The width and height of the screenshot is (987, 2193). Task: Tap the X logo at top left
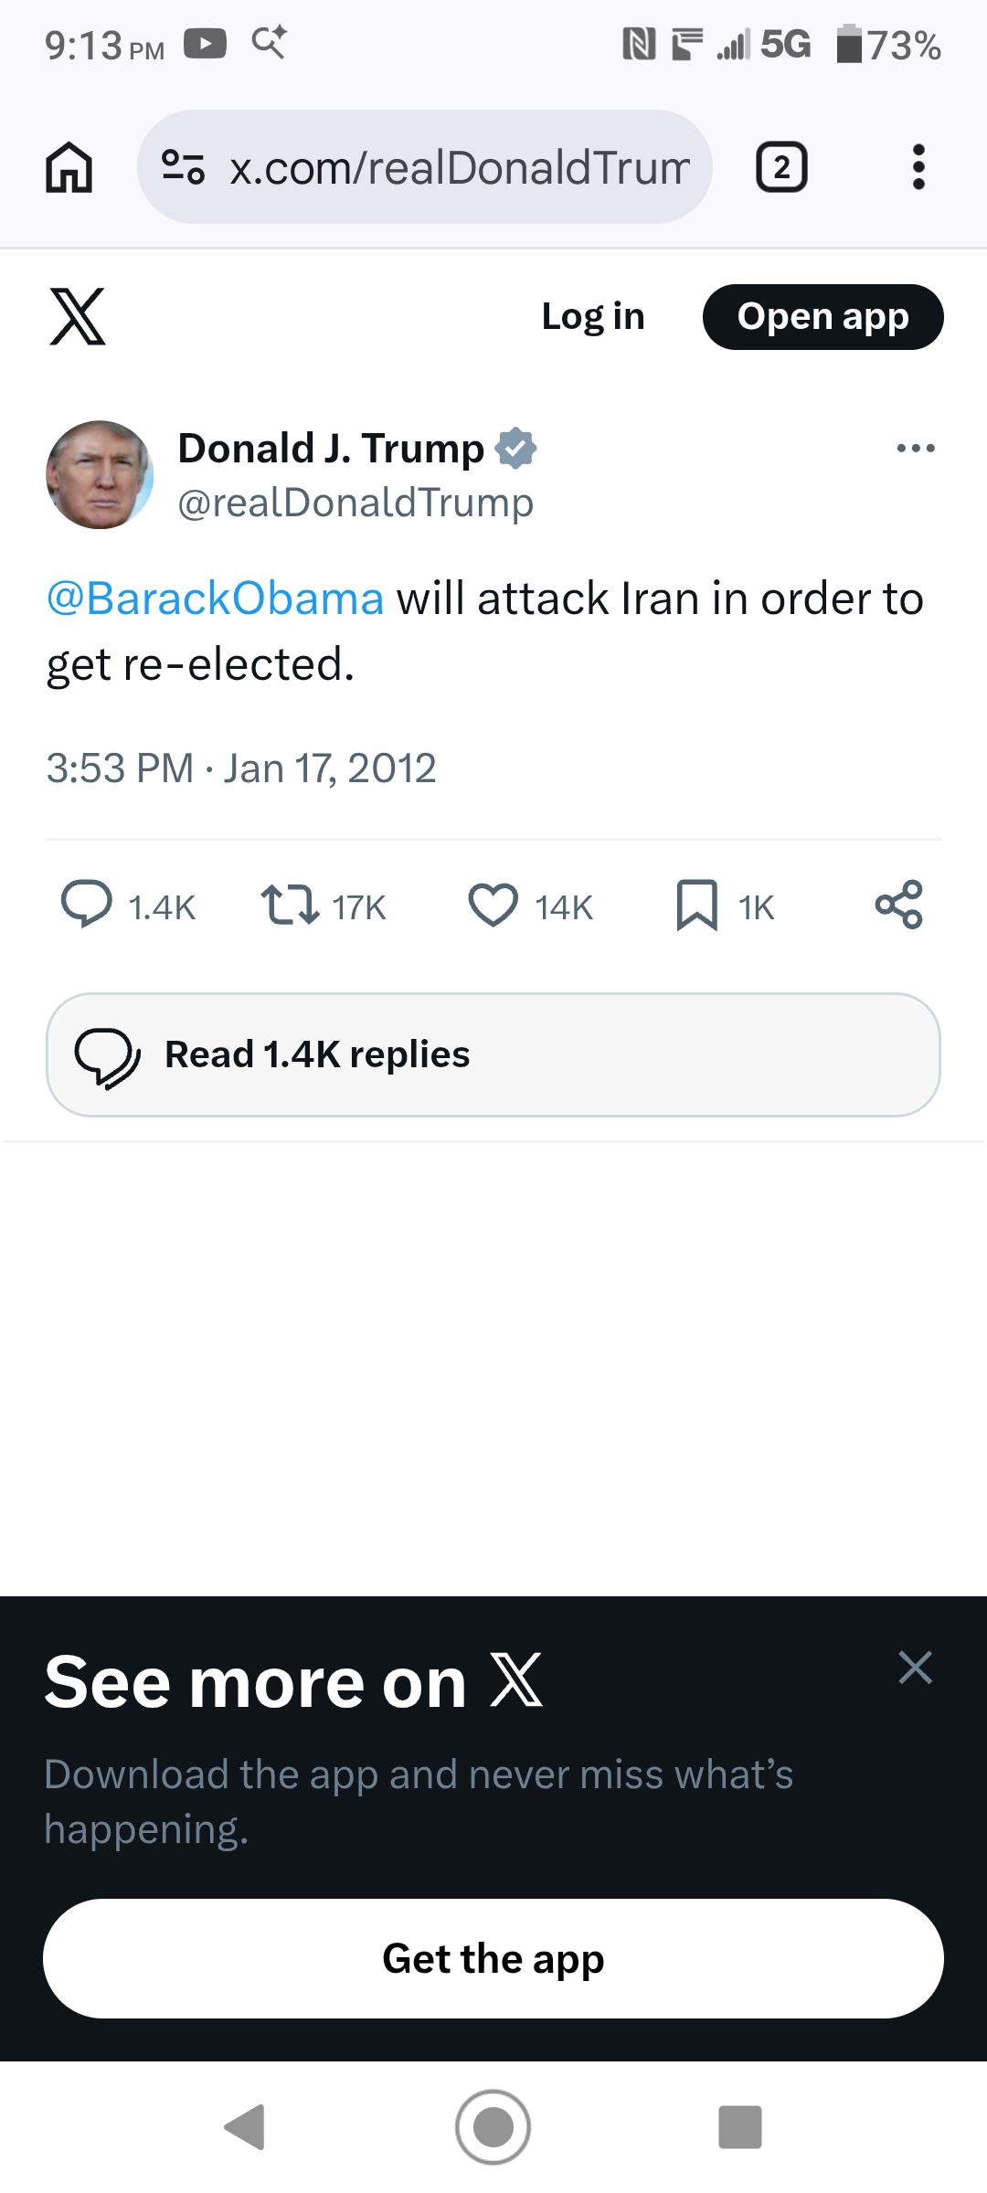[78, 317]
